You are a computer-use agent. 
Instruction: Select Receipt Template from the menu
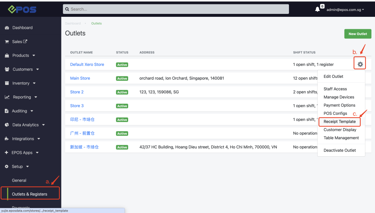(339, 121)
